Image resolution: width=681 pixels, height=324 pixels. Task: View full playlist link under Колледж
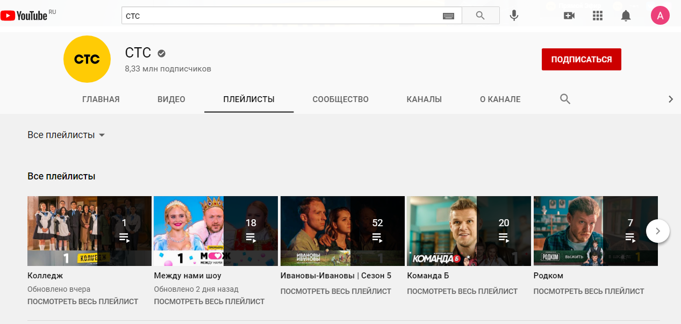pyautogui.click(x=83, y=301)
